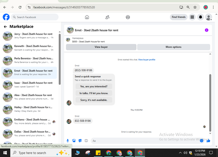
Task: Click the voice clip microphone icon
Action: (68, 140)
